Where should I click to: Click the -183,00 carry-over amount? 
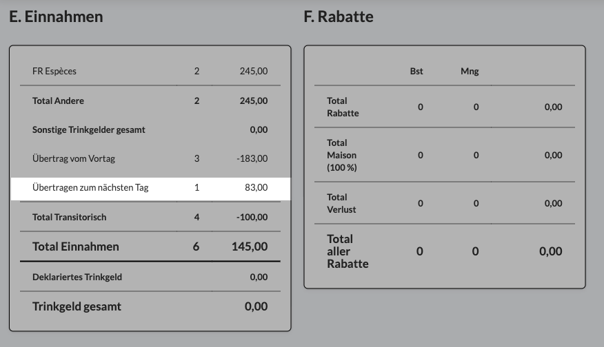252,158
